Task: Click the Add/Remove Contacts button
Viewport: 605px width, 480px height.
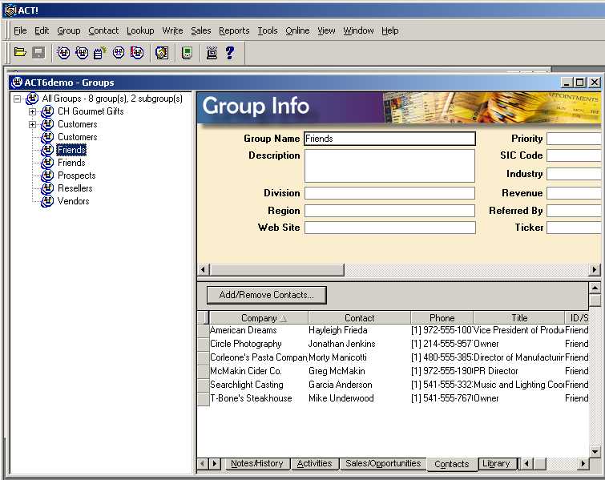Action: tap(267, 295)
